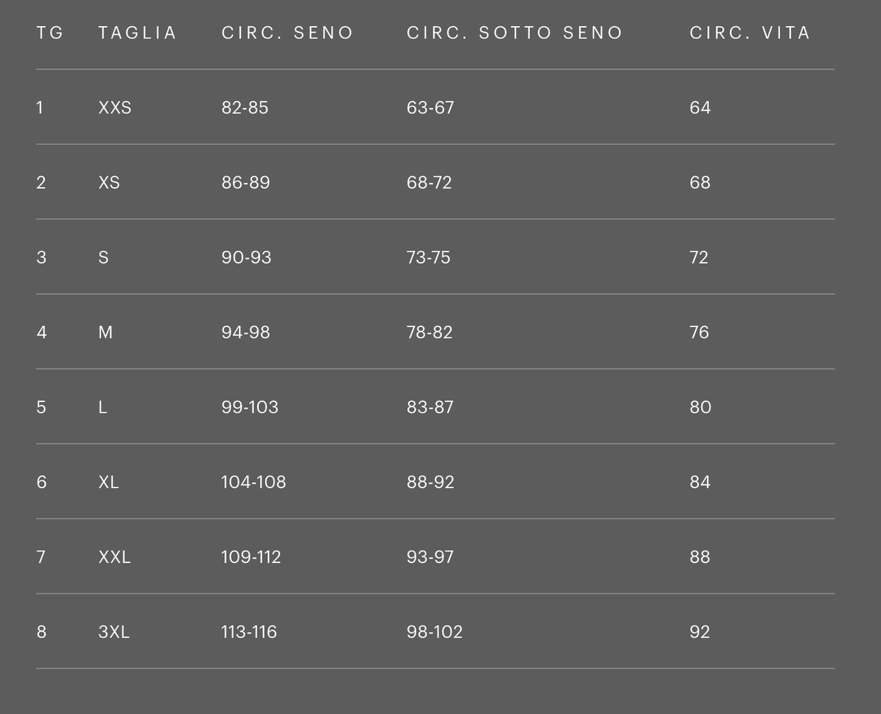This screenshot has width=881, height=714.
Task: Click the CIRC. SOTTO SENO header
Action: click(x=515, y=33)
